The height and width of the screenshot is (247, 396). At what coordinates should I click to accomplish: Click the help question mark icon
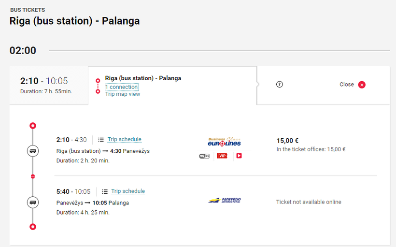tap(279, 85)
